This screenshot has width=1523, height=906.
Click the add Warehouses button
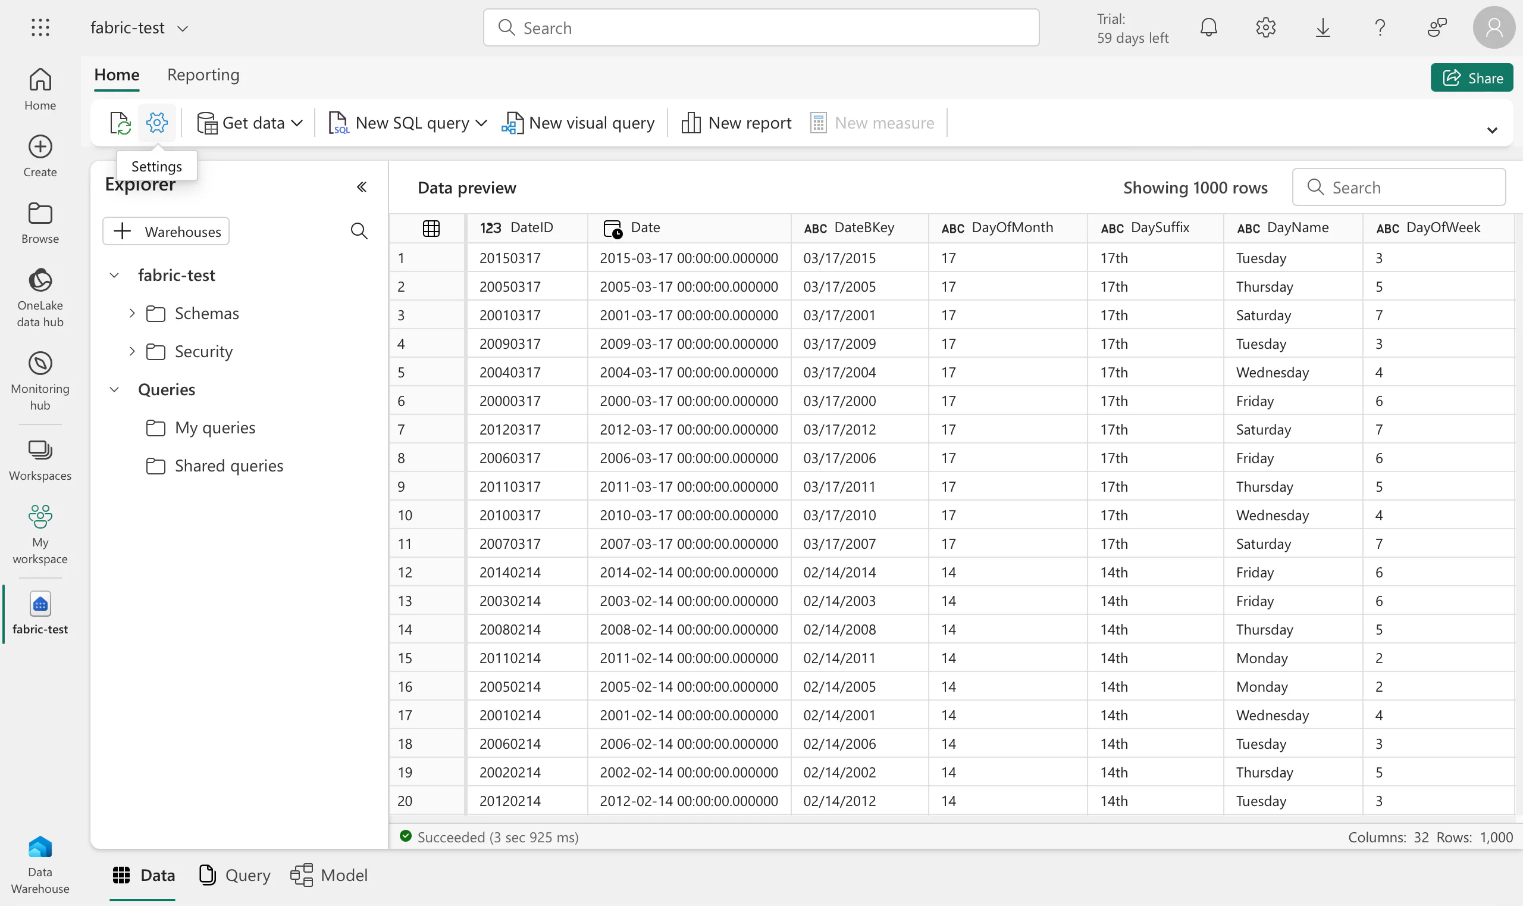pyautogui.click(x=166, y=232)
